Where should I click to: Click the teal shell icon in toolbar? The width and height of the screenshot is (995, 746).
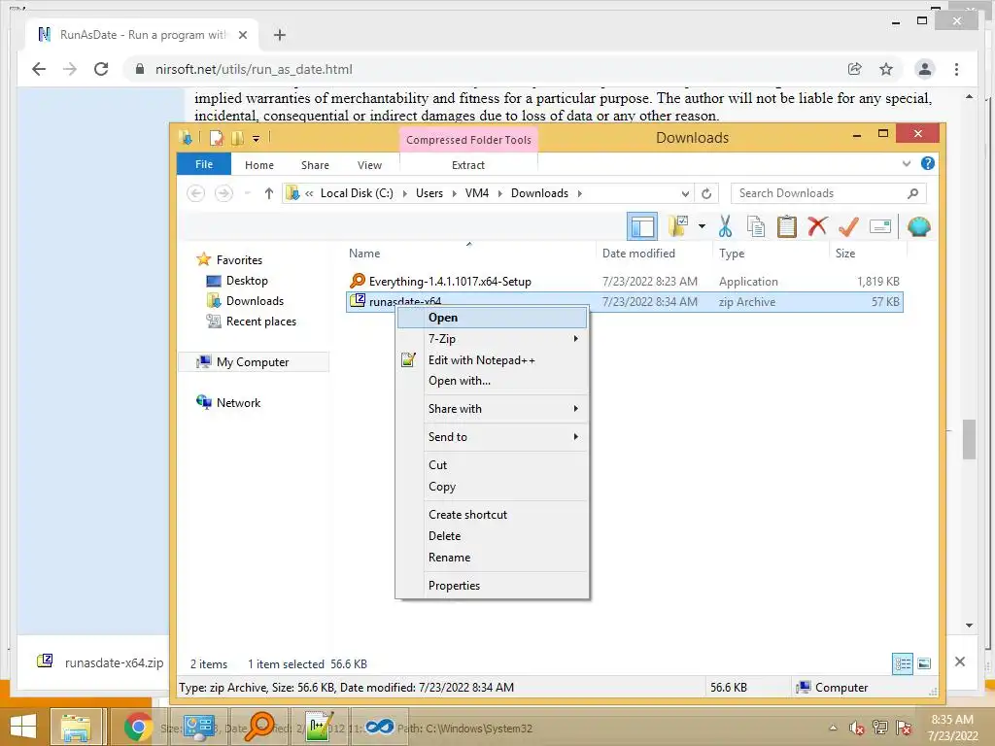919,225
